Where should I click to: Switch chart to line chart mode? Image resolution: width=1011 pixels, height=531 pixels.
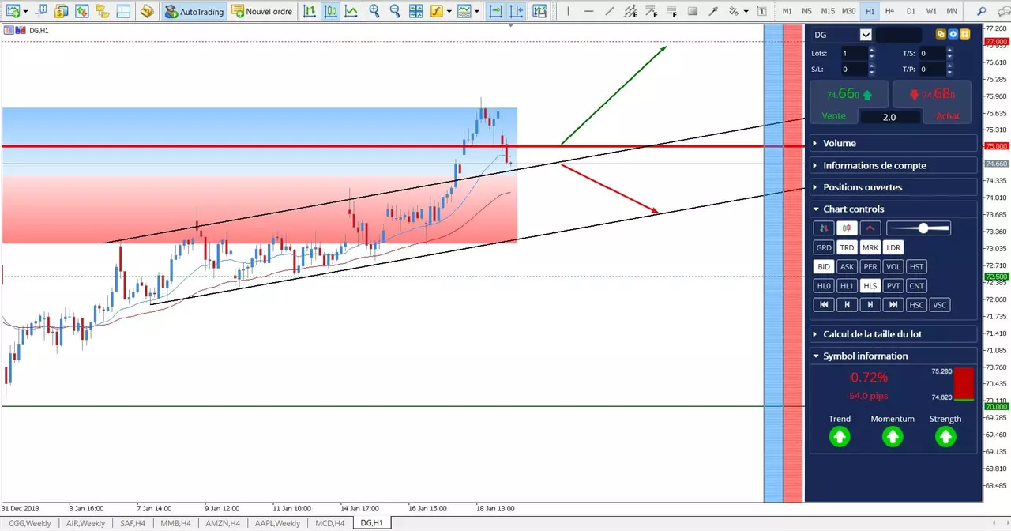(x=351, y=11)
